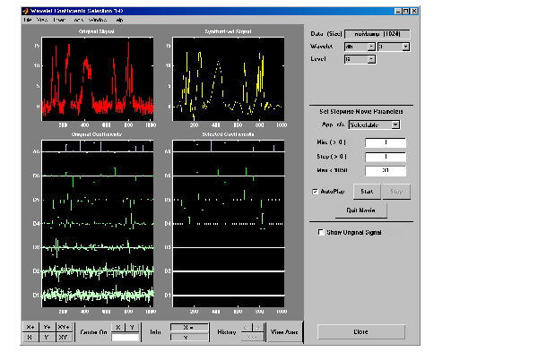
Task: Click the View Axes button
Action: 284,331
